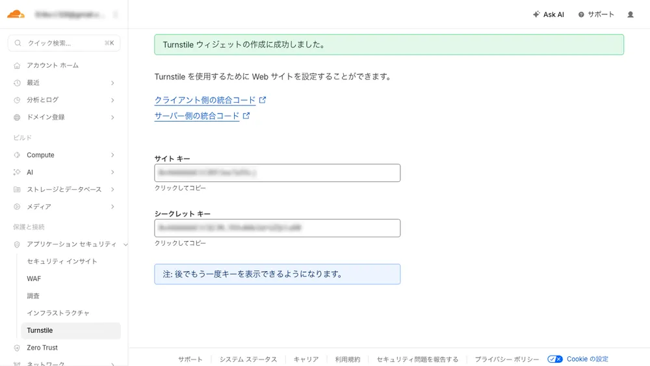Open インフラストラクチャ submenu item
The image size is (650, 366).
[58, 313]
